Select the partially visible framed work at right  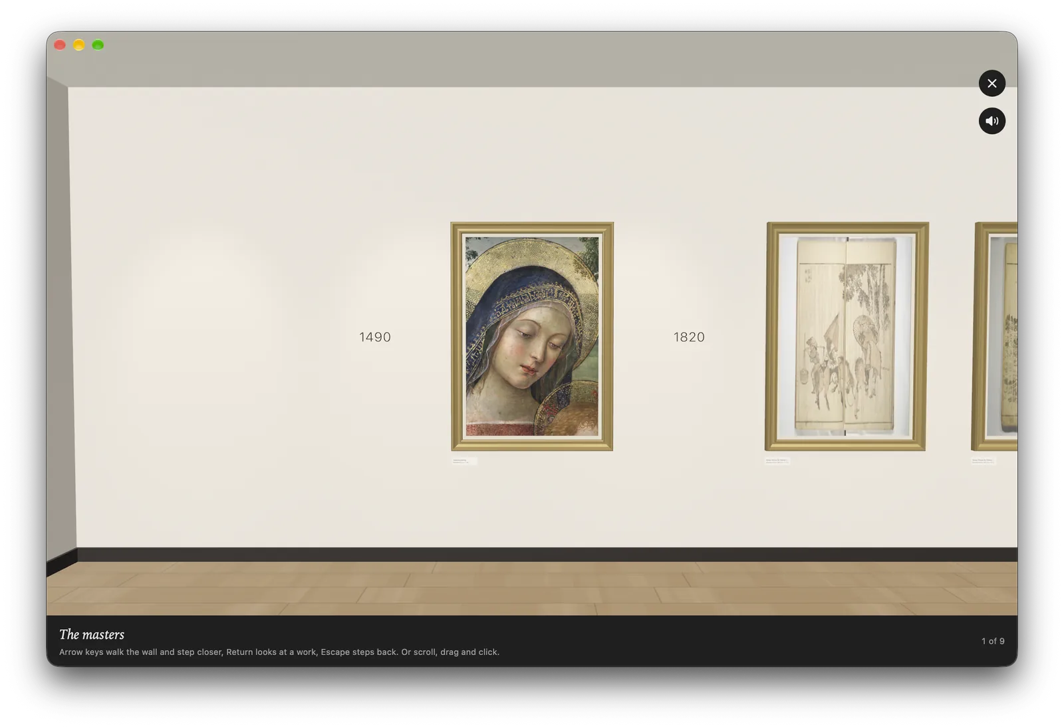pos(995,336)
